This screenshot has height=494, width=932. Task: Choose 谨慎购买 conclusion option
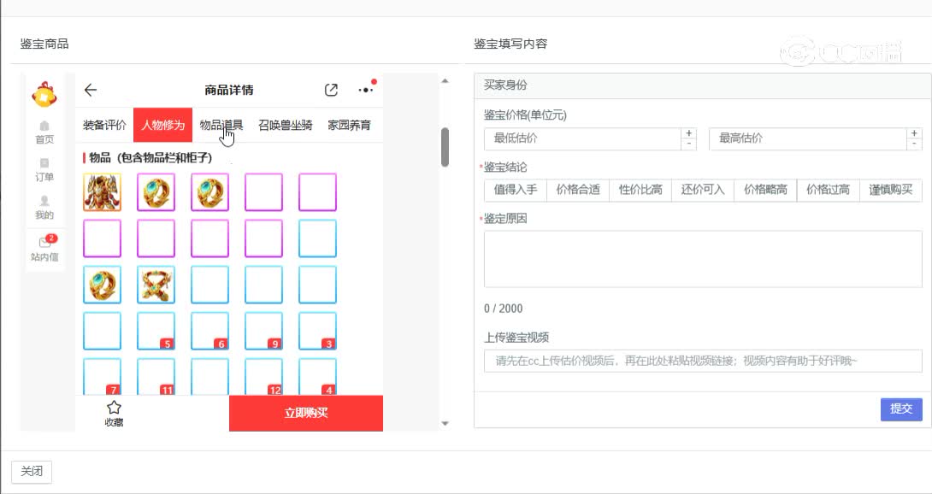coord(890,190)
